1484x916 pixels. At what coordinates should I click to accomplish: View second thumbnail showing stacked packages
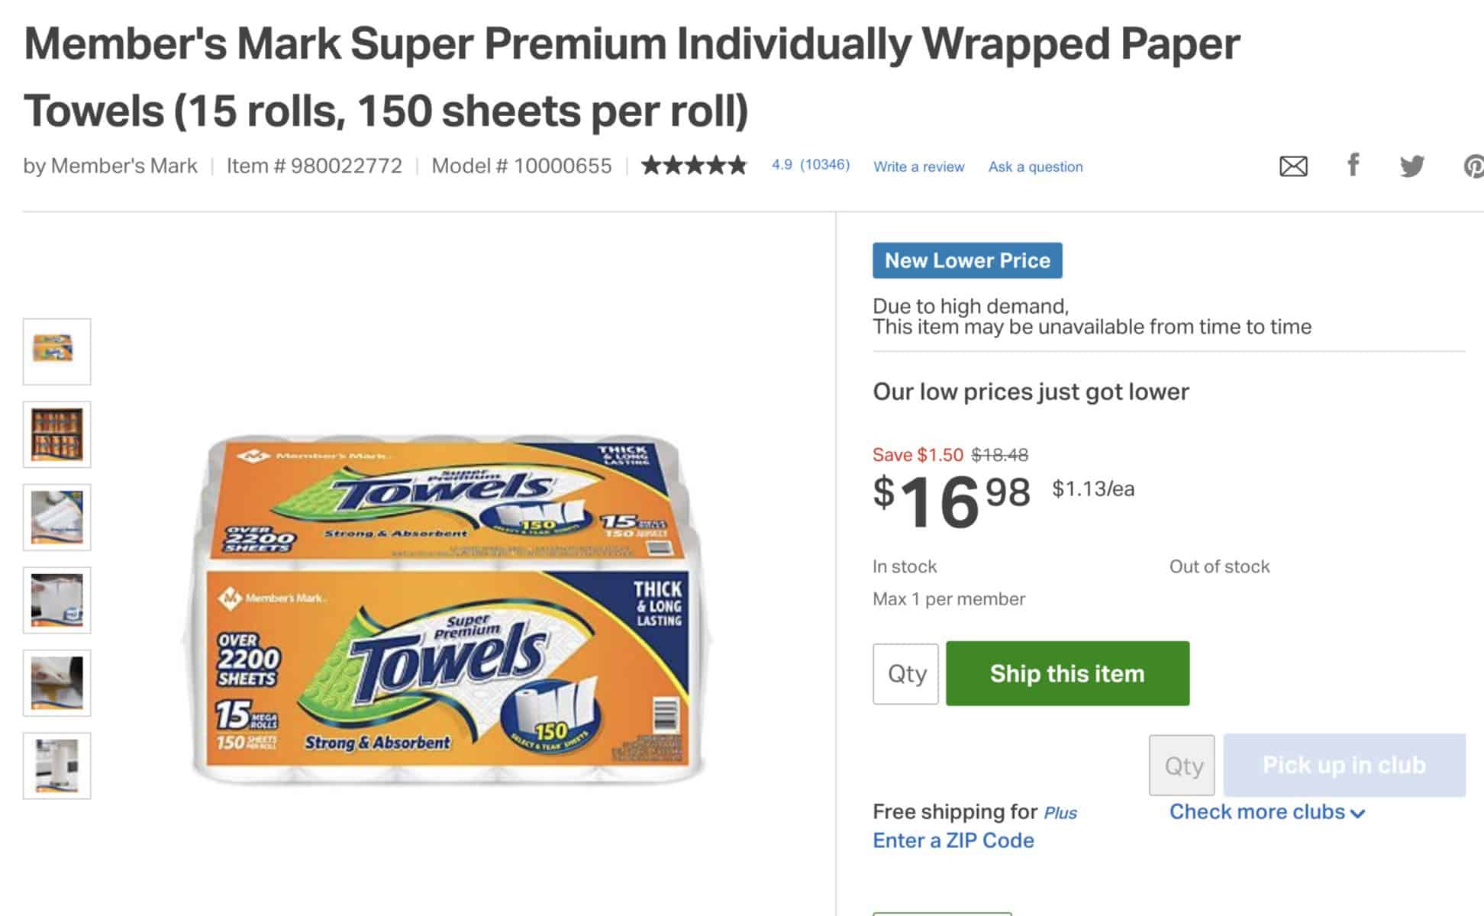click(x=56, y=434)
